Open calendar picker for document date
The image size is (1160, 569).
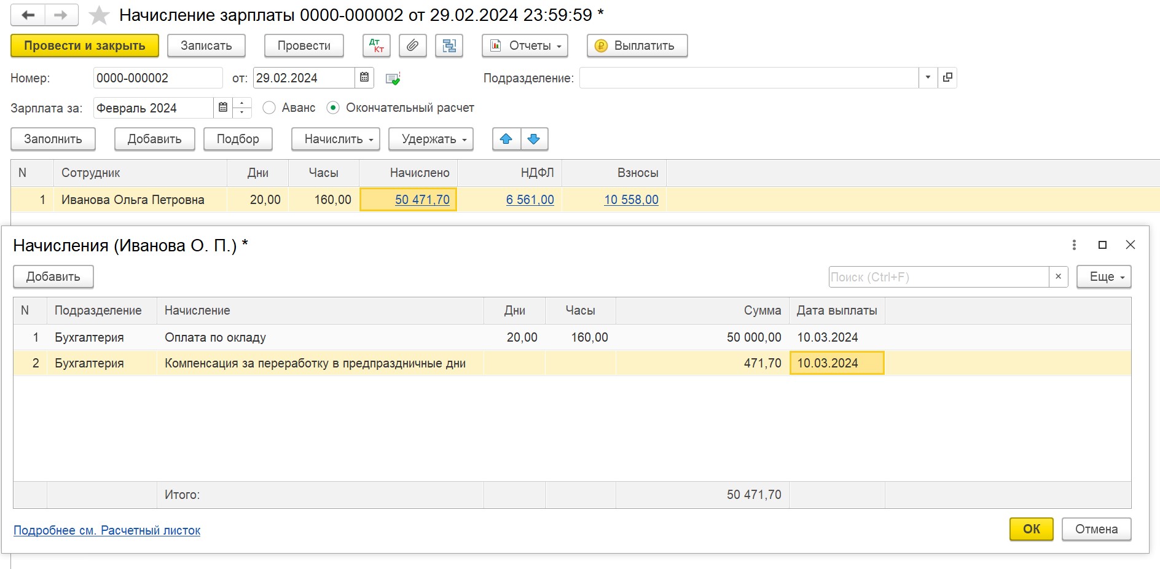point(364,77)
